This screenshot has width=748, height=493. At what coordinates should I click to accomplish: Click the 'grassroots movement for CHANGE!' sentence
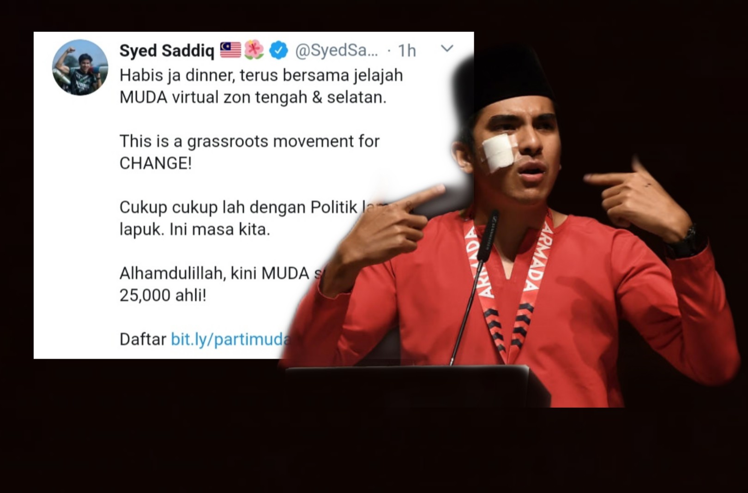coord(249,152)
